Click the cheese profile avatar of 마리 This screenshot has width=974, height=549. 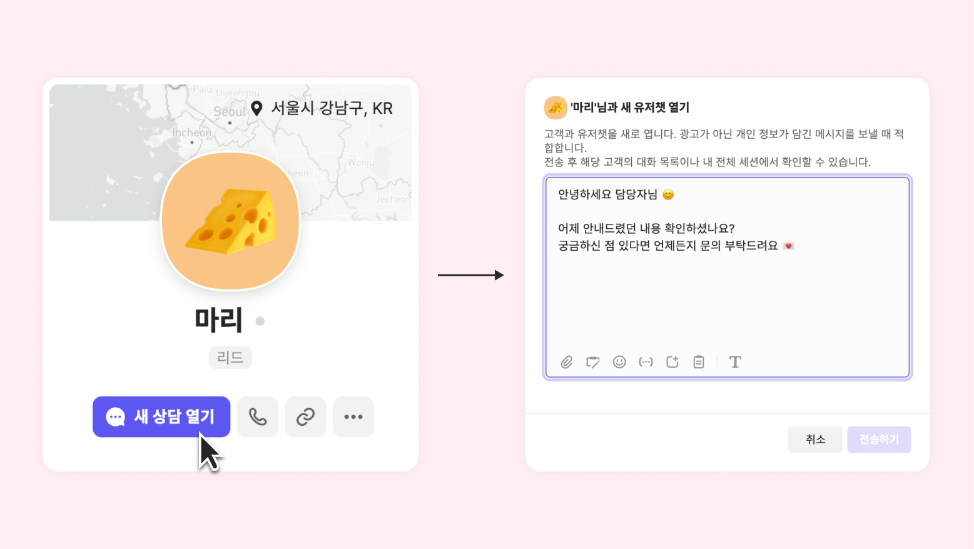pyautogui.click(x=231, y=221)
